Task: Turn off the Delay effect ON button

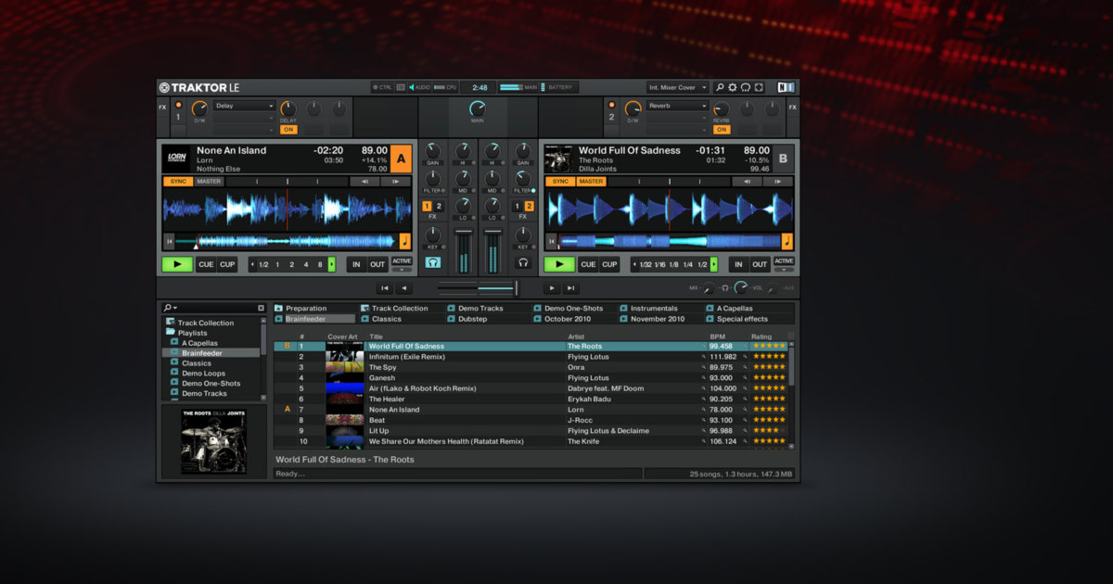Action: 288,130
